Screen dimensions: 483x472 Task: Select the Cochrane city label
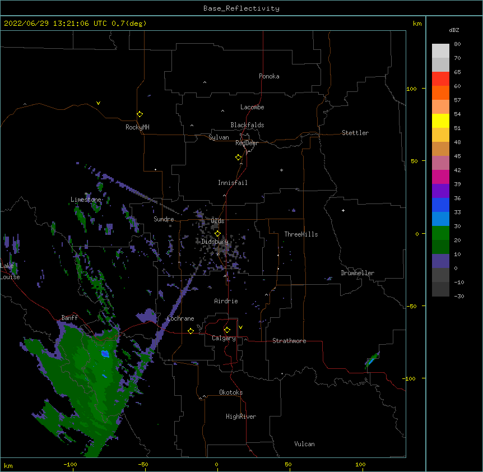pyautogui.click(x=180, y=318)
